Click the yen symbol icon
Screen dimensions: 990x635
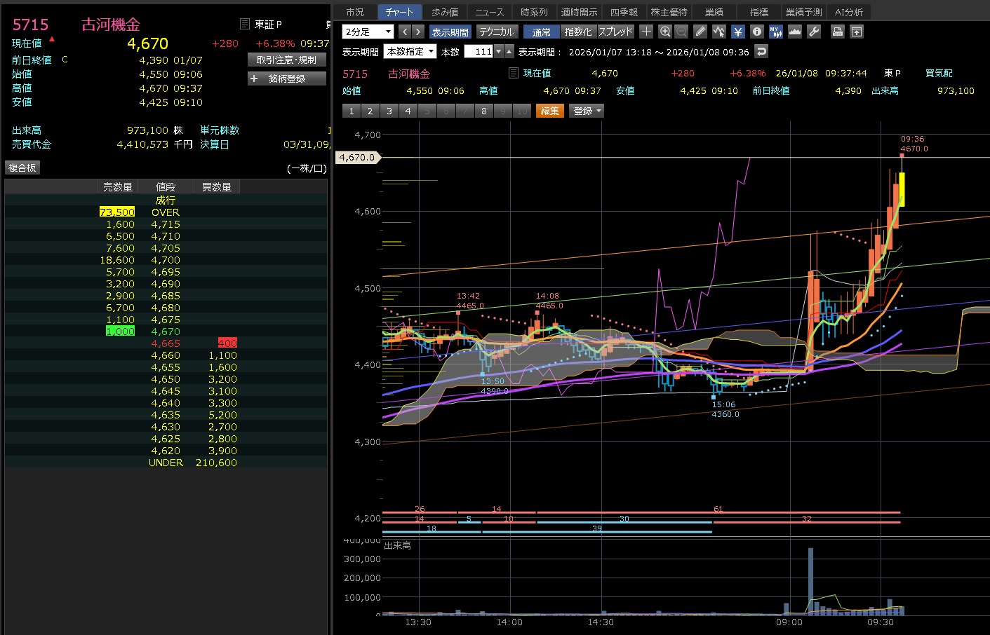[737, 32]
